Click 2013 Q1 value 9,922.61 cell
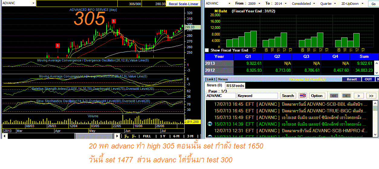This screenshot has width=379, height=169. 248,64
